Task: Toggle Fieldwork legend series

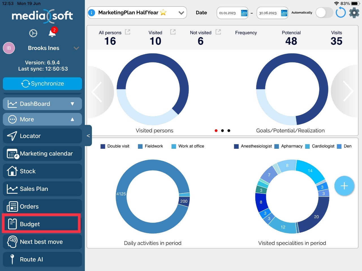Action: tap(150, 146)
